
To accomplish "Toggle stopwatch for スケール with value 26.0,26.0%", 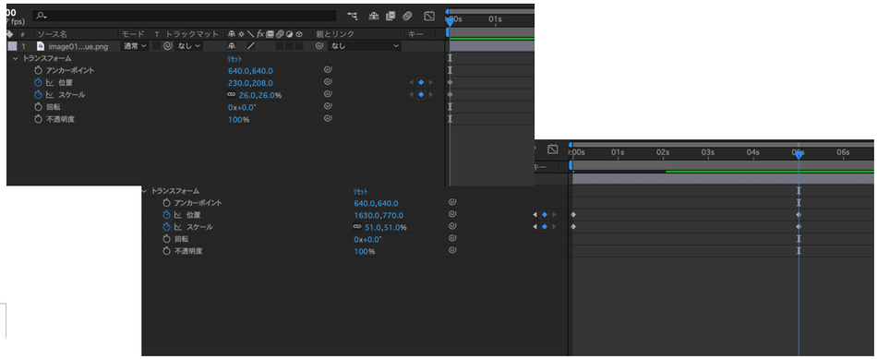I will tap(38, 94).
